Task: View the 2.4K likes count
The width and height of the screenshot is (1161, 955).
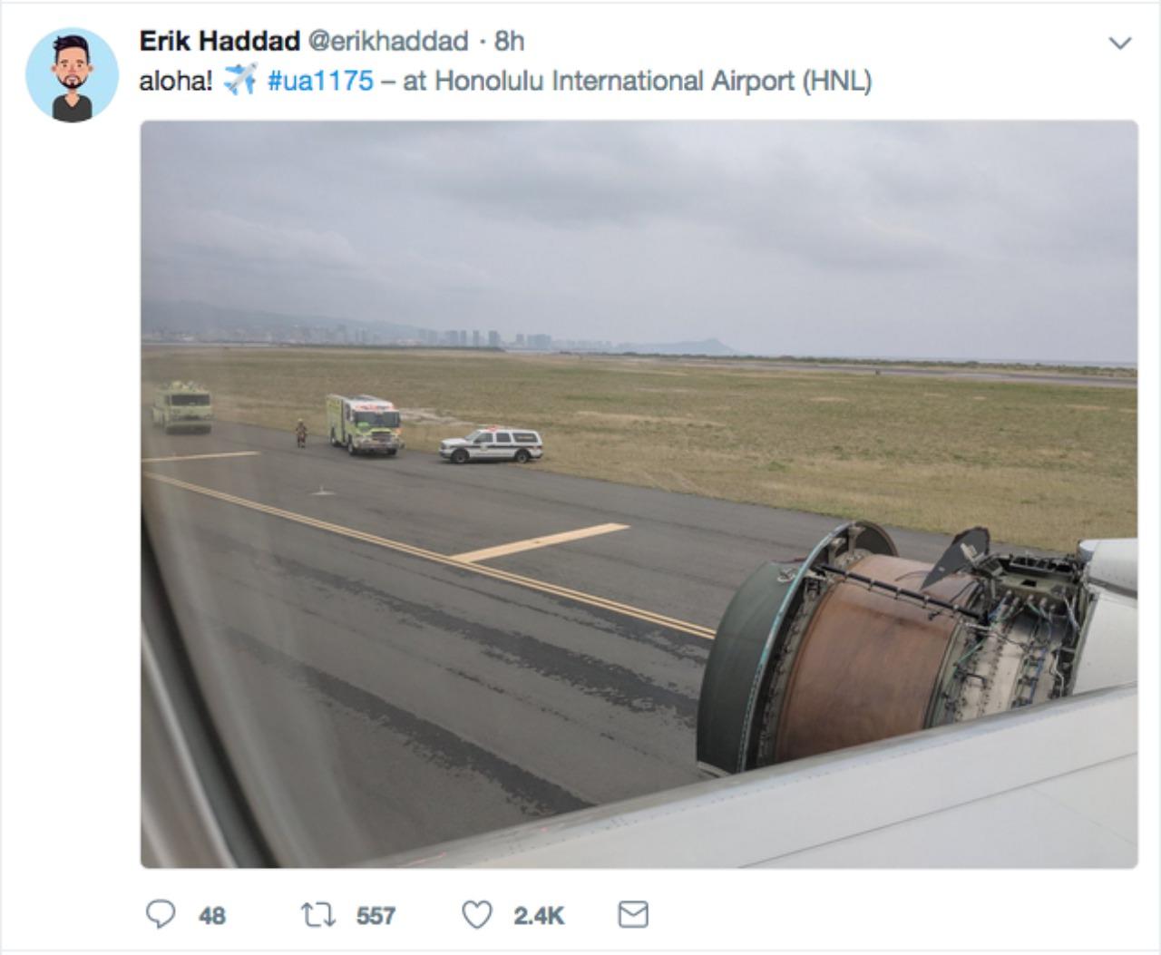Action: point(539,916)
